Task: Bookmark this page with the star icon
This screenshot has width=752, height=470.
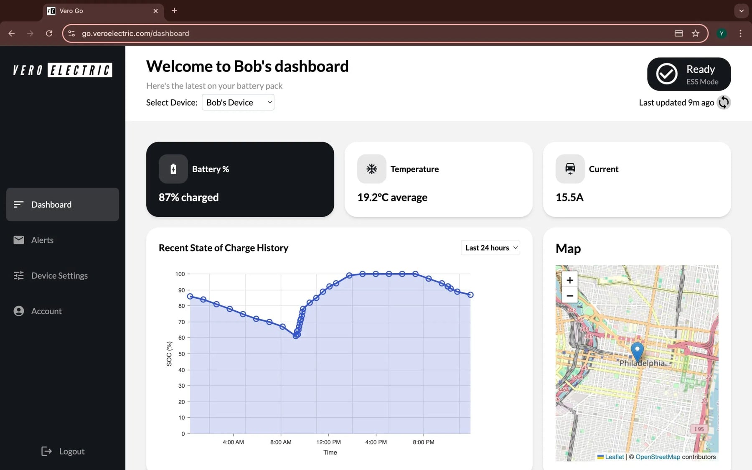Action: click(695, 33)
